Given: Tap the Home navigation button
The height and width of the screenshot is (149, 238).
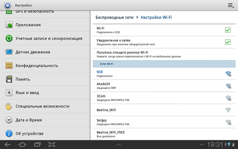Looking at the screenshot, I should pyautogui.click(x=22, y=145).
